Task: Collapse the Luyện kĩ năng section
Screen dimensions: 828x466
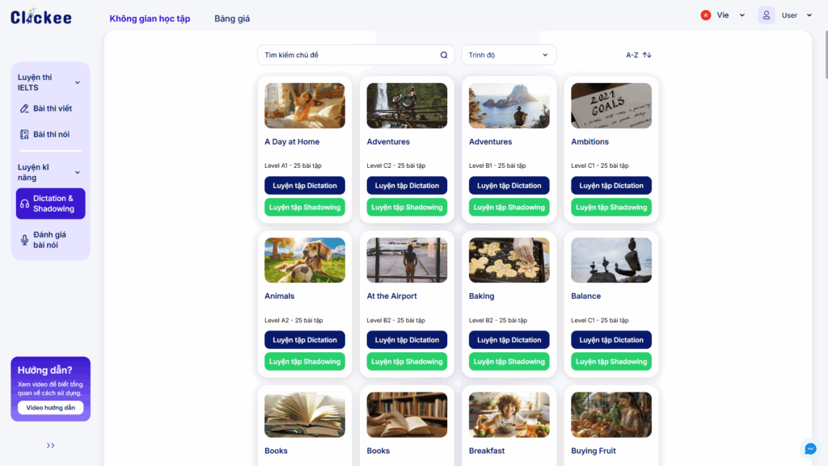Action: (78, 172)
